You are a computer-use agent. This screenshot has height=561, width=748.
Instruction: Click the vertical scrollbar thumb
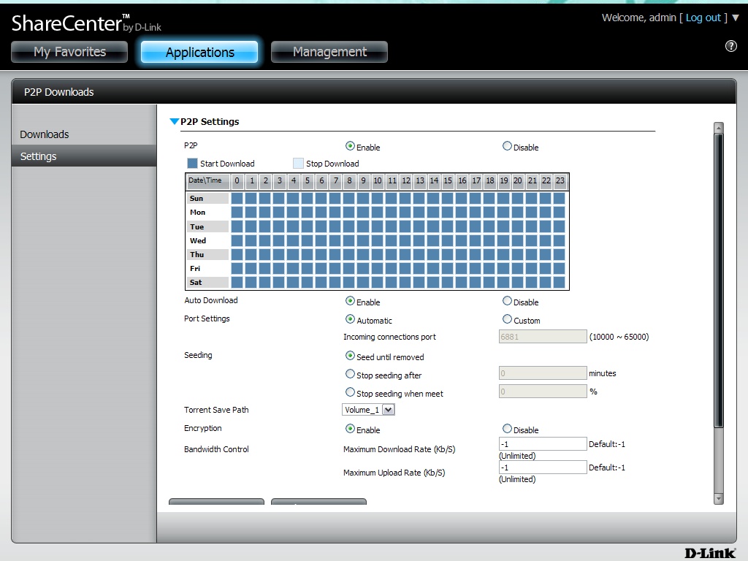[x=719, y=280]
